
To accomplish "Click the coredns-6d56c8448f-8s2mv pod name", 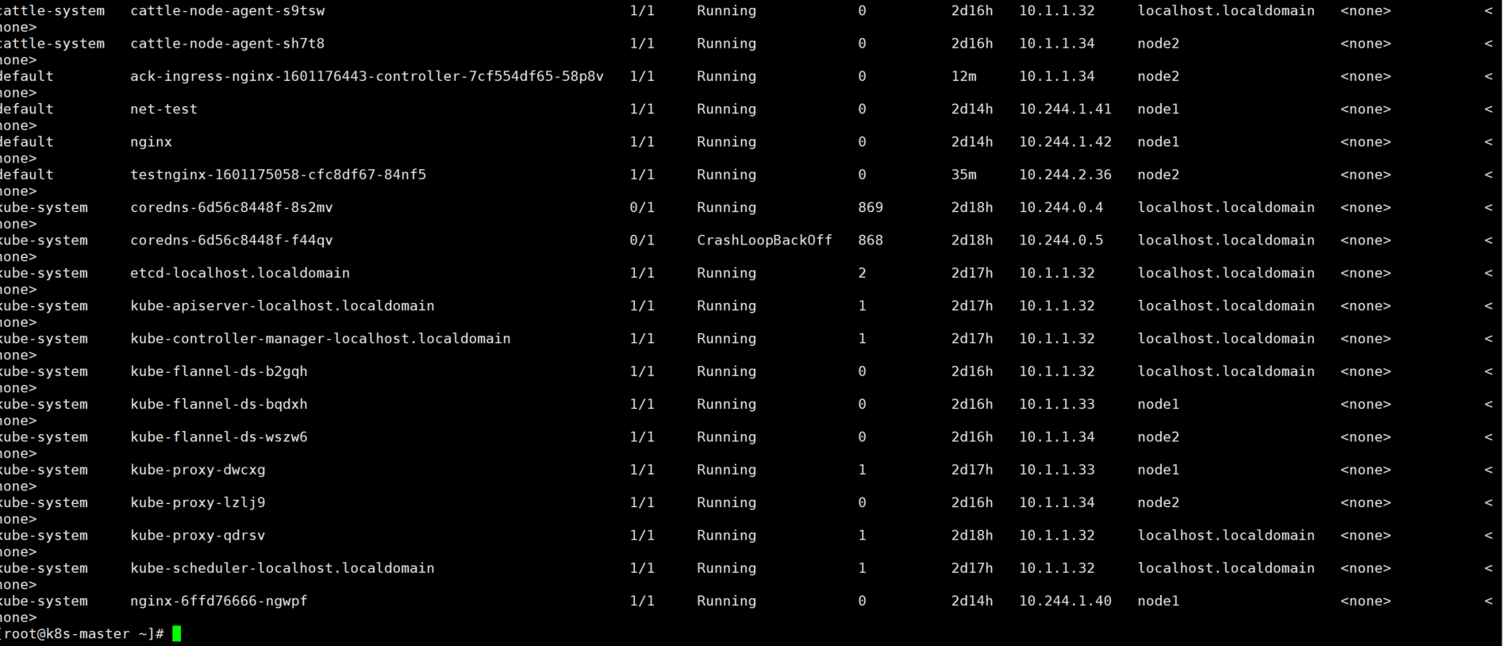I will 232,208.
